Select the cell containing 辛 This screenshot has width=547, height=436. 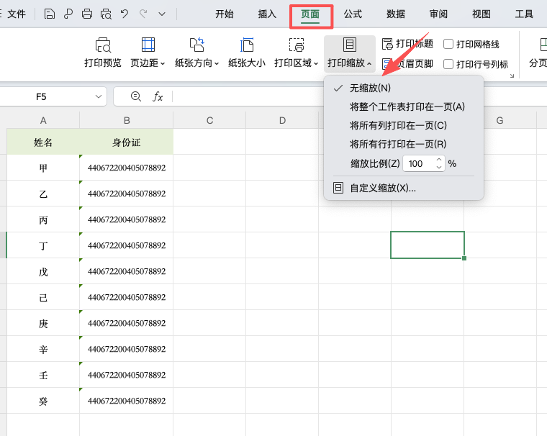(x=43, y=349)
